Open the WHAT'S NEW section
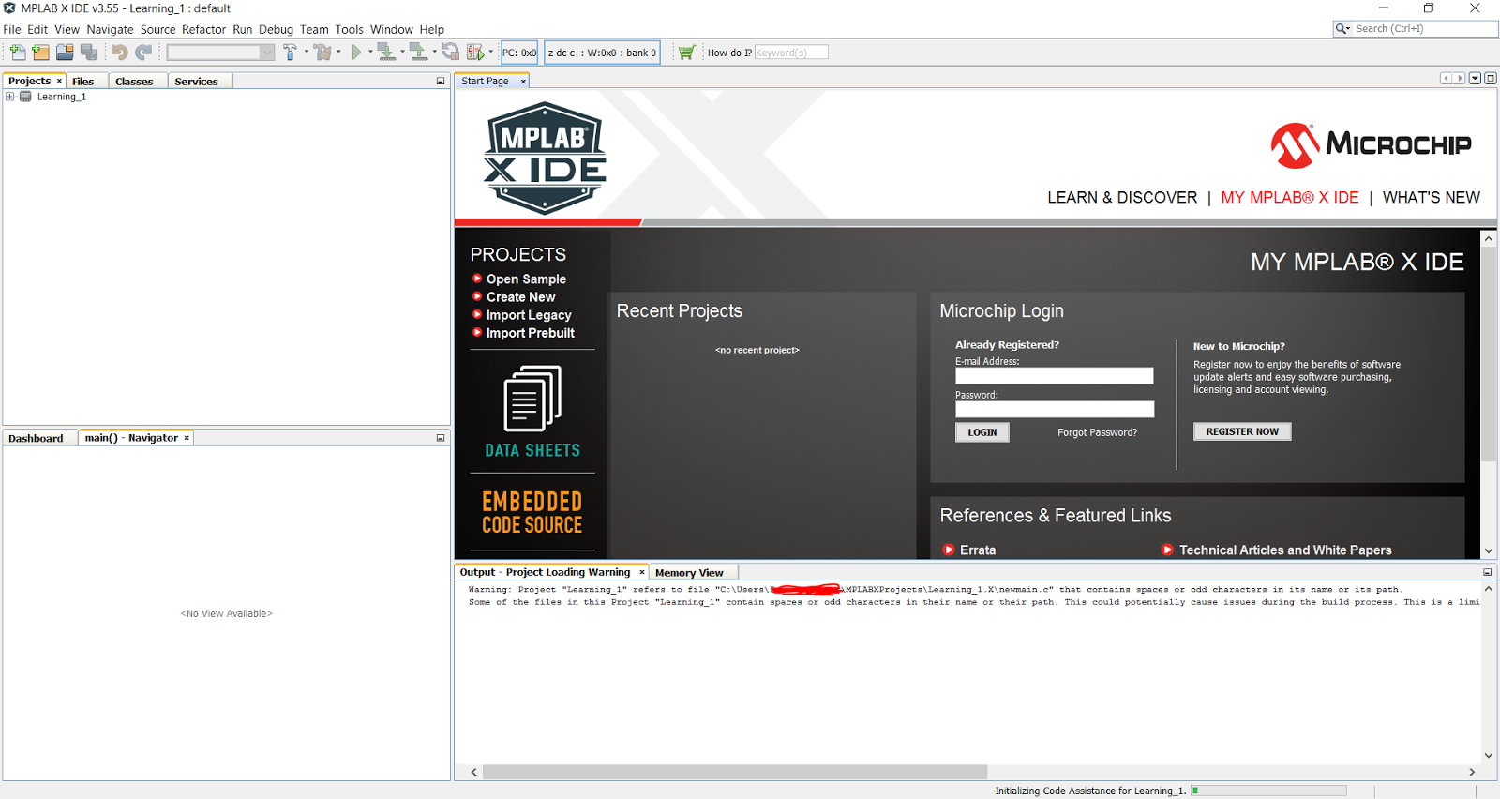 (1432, 198)
